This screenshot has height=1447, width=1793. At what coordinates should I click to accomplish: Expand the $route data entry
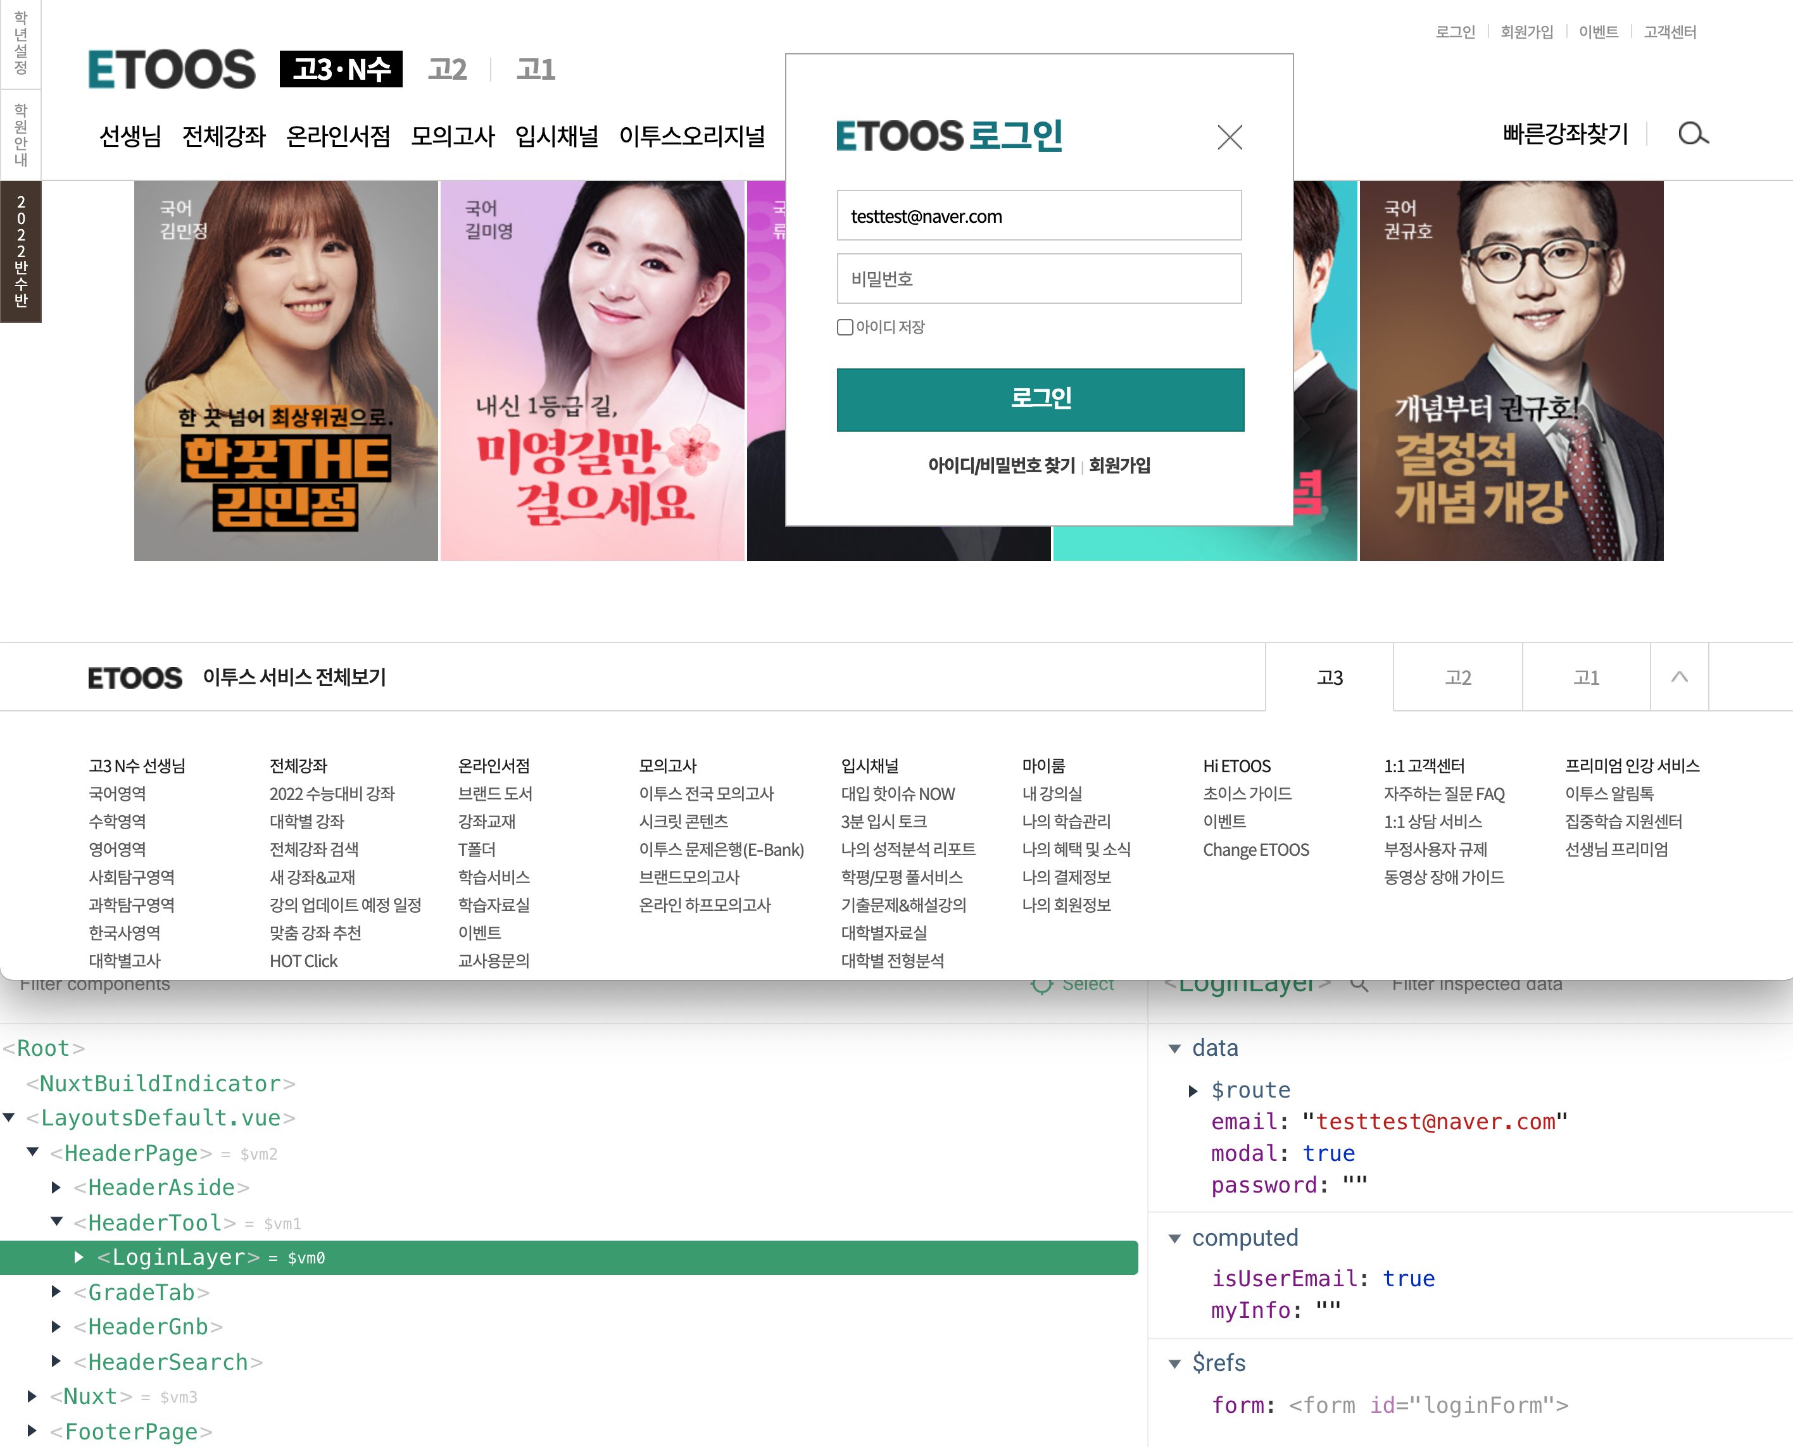point(1193,1090)
